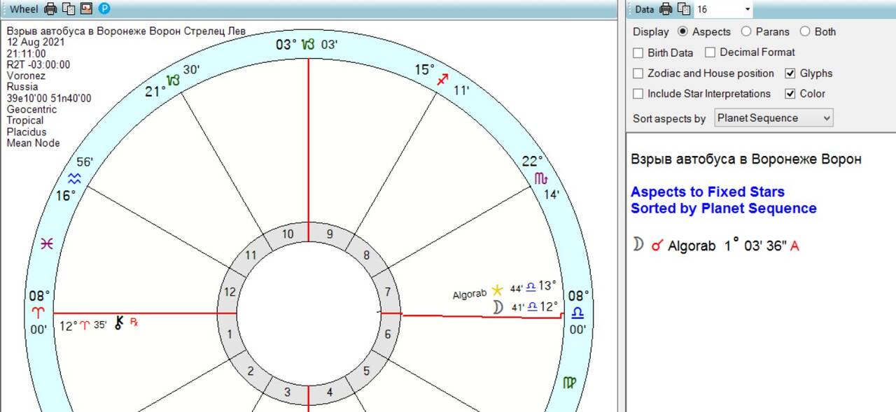Click house number 6 on inner ring
Screen dimensions: 896x412
[387, 334]
